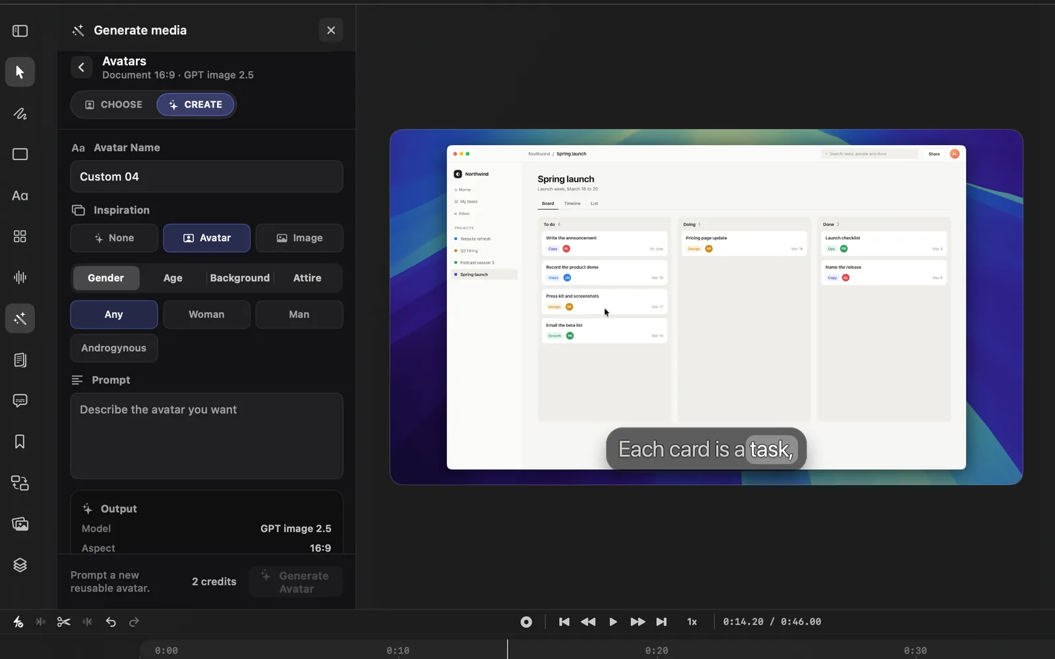
Task: Redo the last action
Action: [x=134, y=621]
